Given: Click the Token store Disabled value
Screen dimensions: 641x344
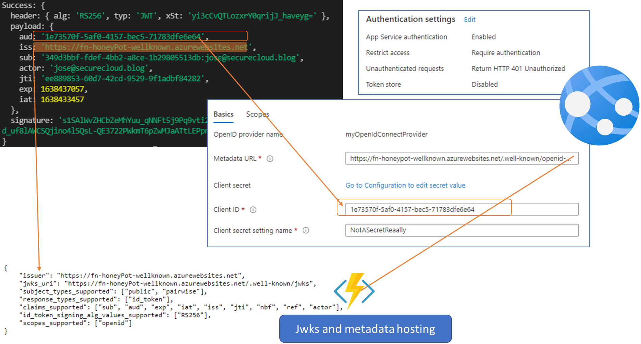Looking at the screenshot, I should [484, 84].
